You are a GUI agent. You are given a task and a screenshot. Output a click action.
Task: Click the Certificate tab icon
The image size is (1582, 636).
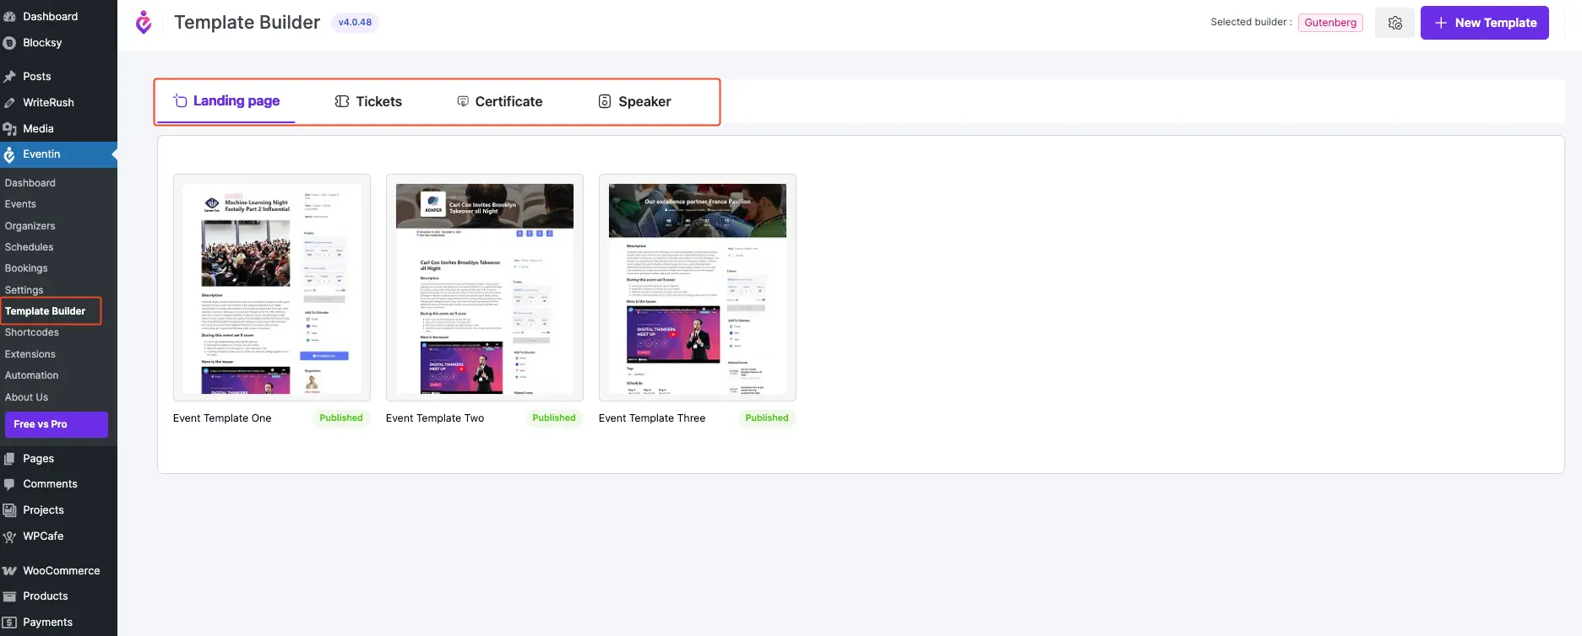point(463,101)
